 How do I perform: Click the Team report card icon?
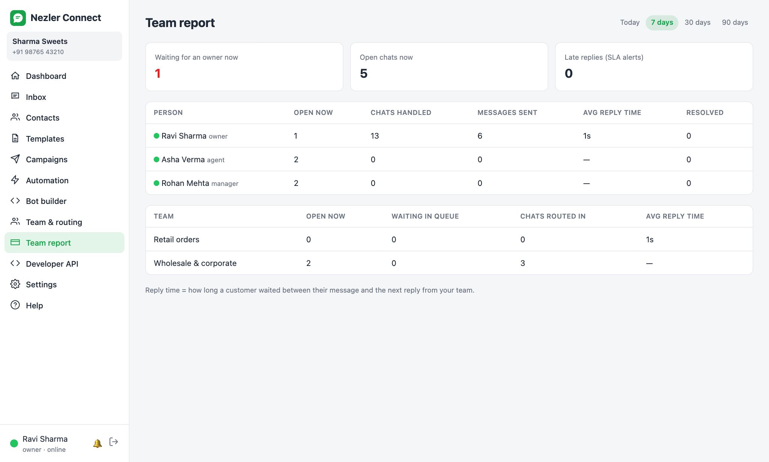15,243
